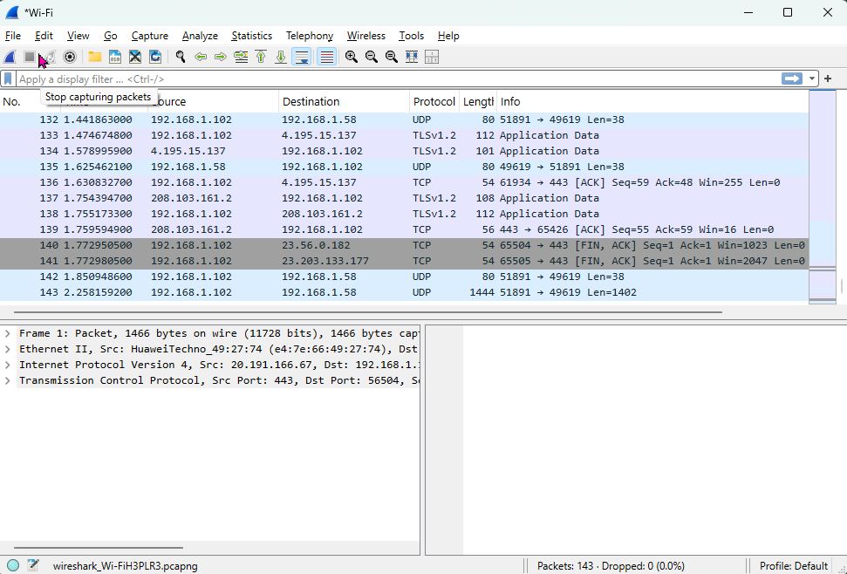The image size is (847, 574).
Task: Find a packet with the magnifier icon
Action: pyautogui.click(x=181, y=57)
